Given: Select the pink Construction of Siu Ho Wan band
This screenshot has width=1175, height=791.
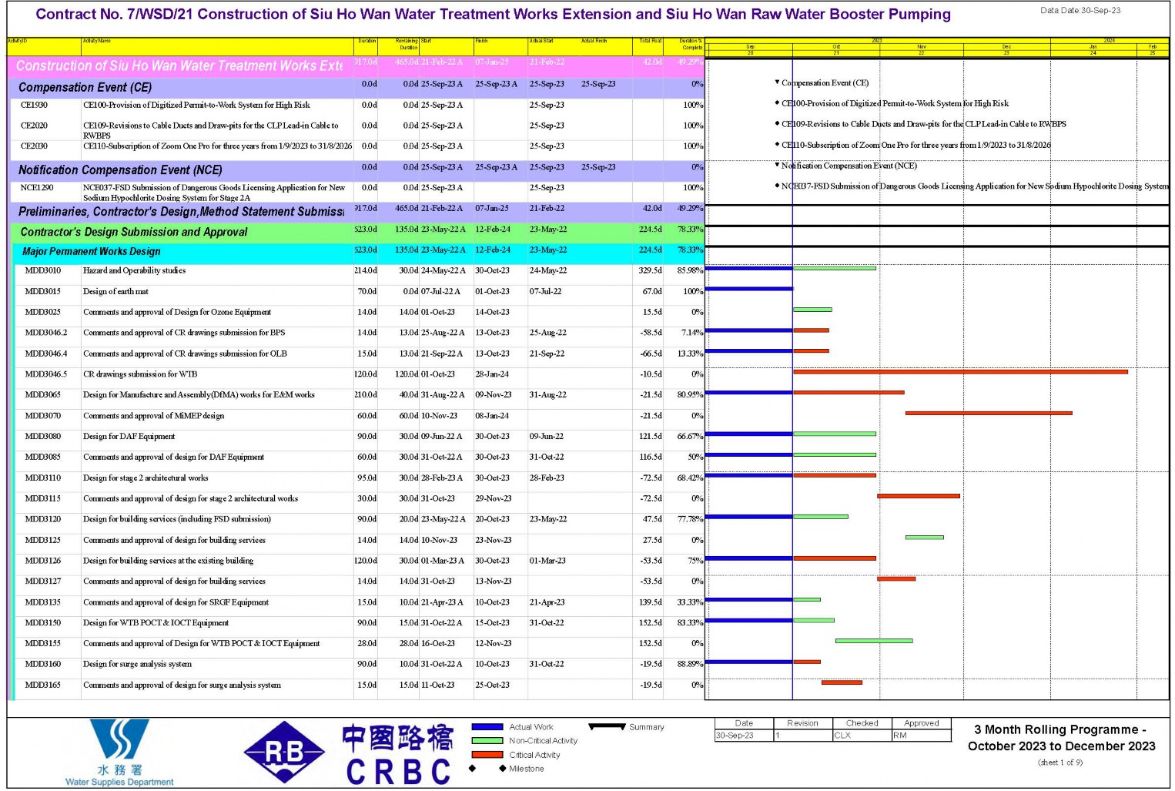Looking at the screenshot, I should coord(355,66).
